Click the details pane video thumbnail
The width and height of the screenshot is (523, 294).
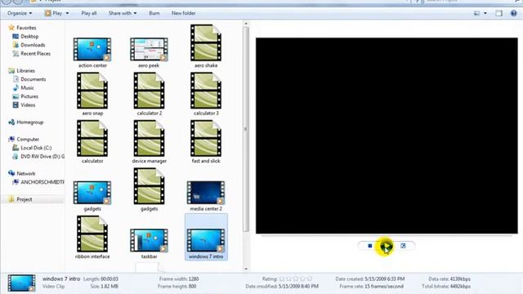point(21,283)
